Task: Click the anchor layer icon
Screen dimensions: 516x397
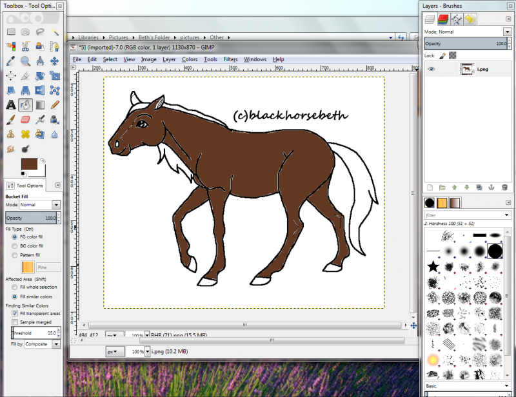Action: 491,188
